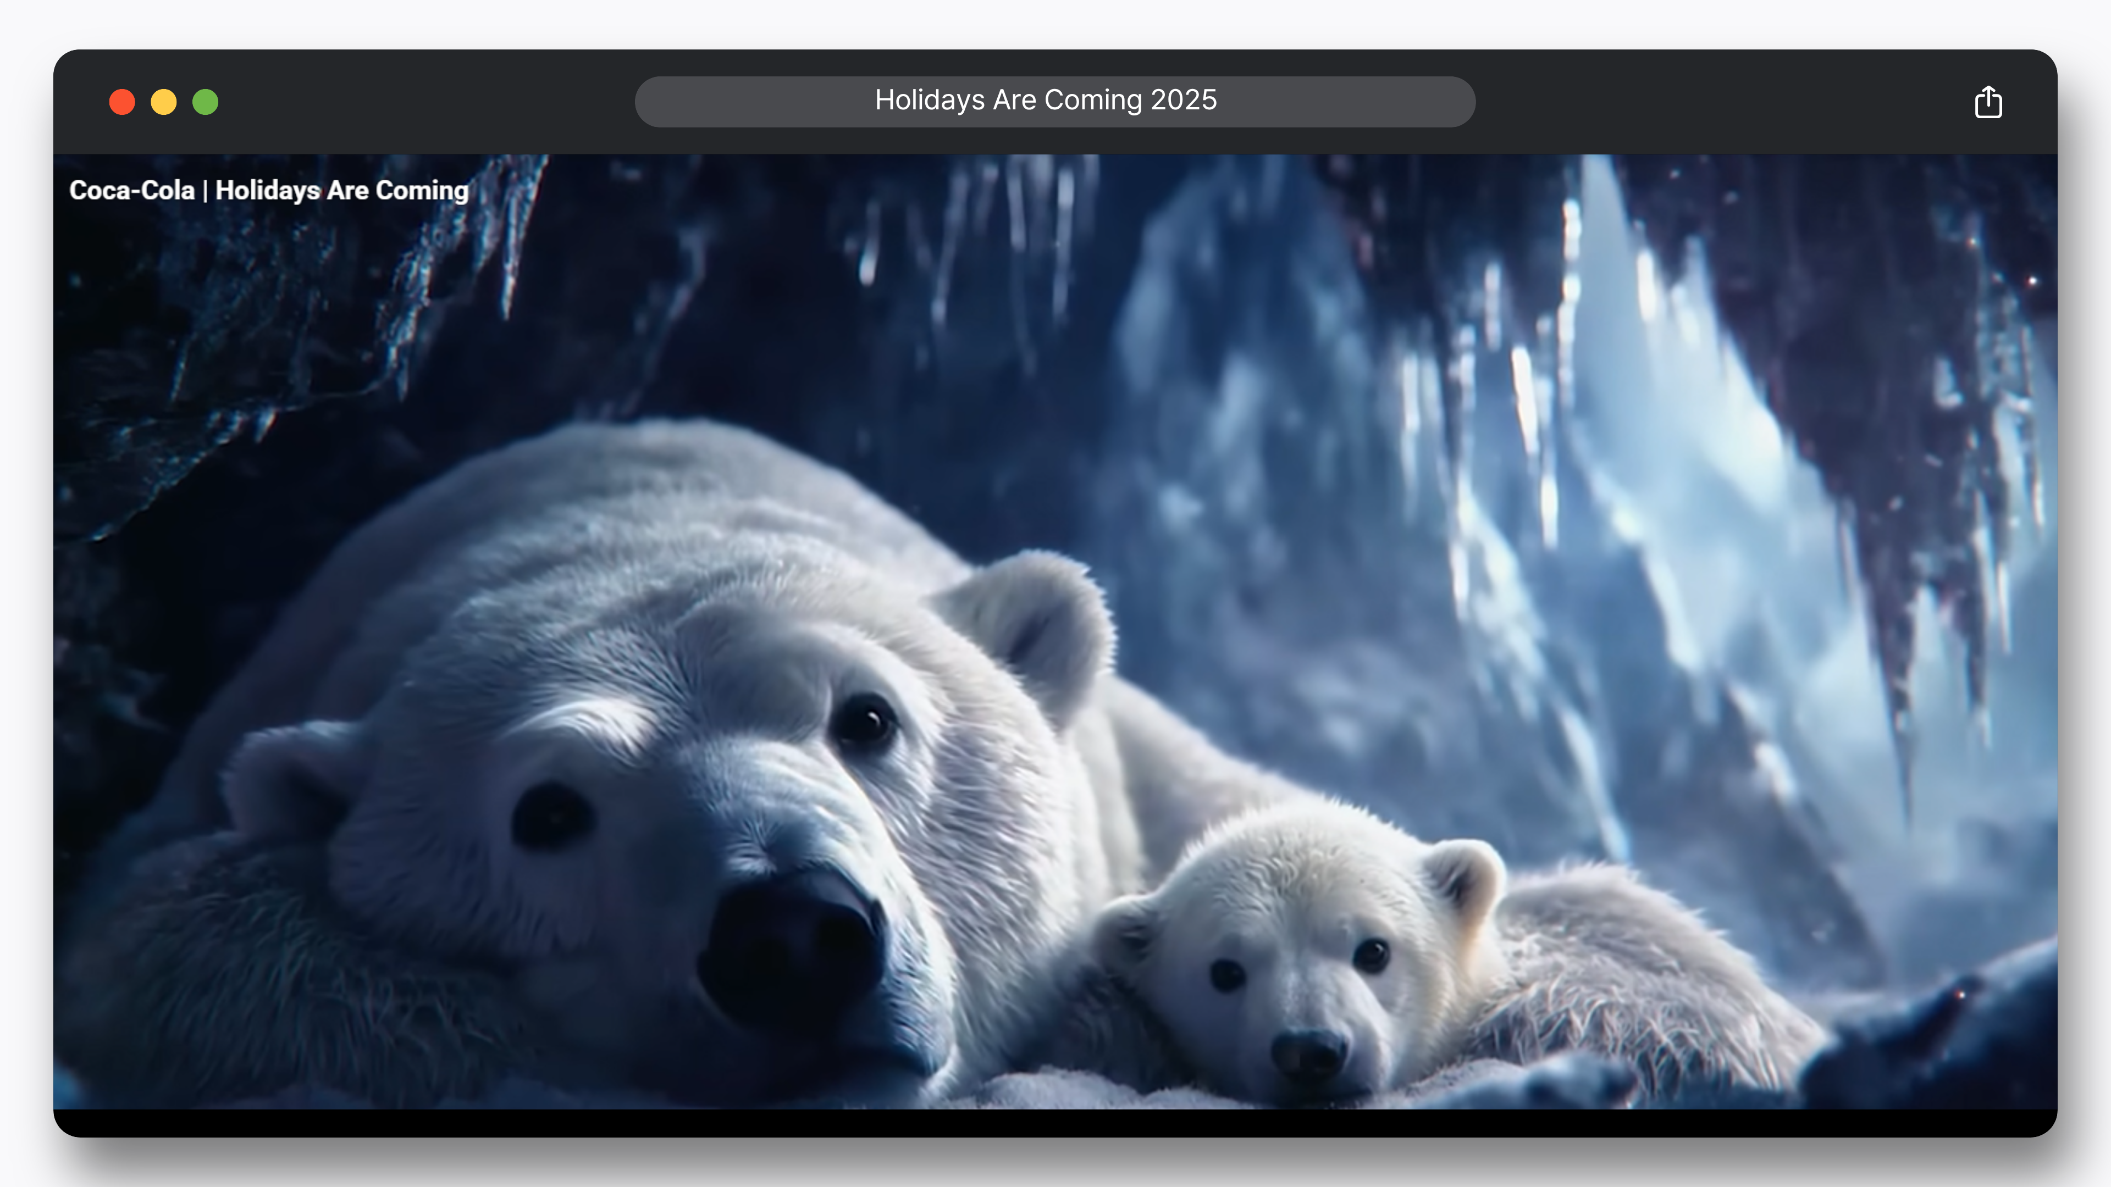
Task: Click the cub's nose in the video
Action: 1309,1053
